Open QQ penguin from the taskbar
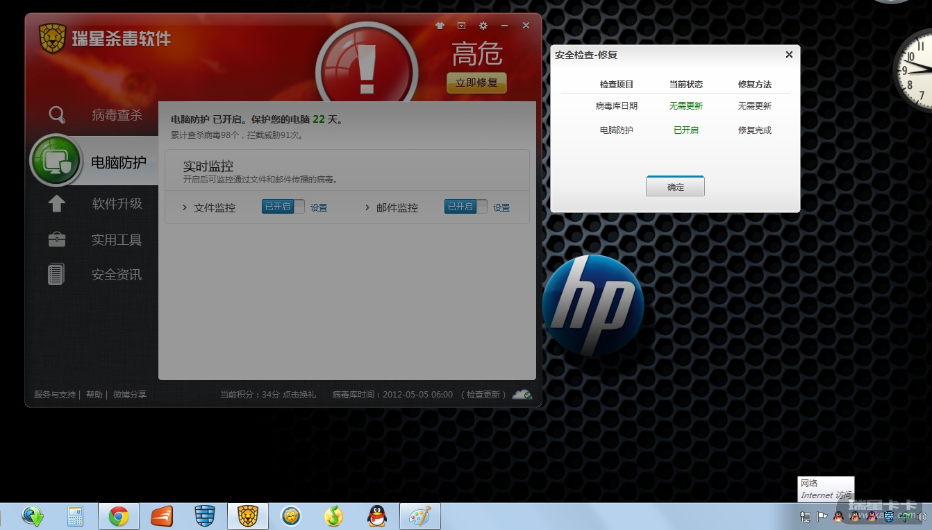The width and height of the screenshot is (932, 530). coord(376,516)
